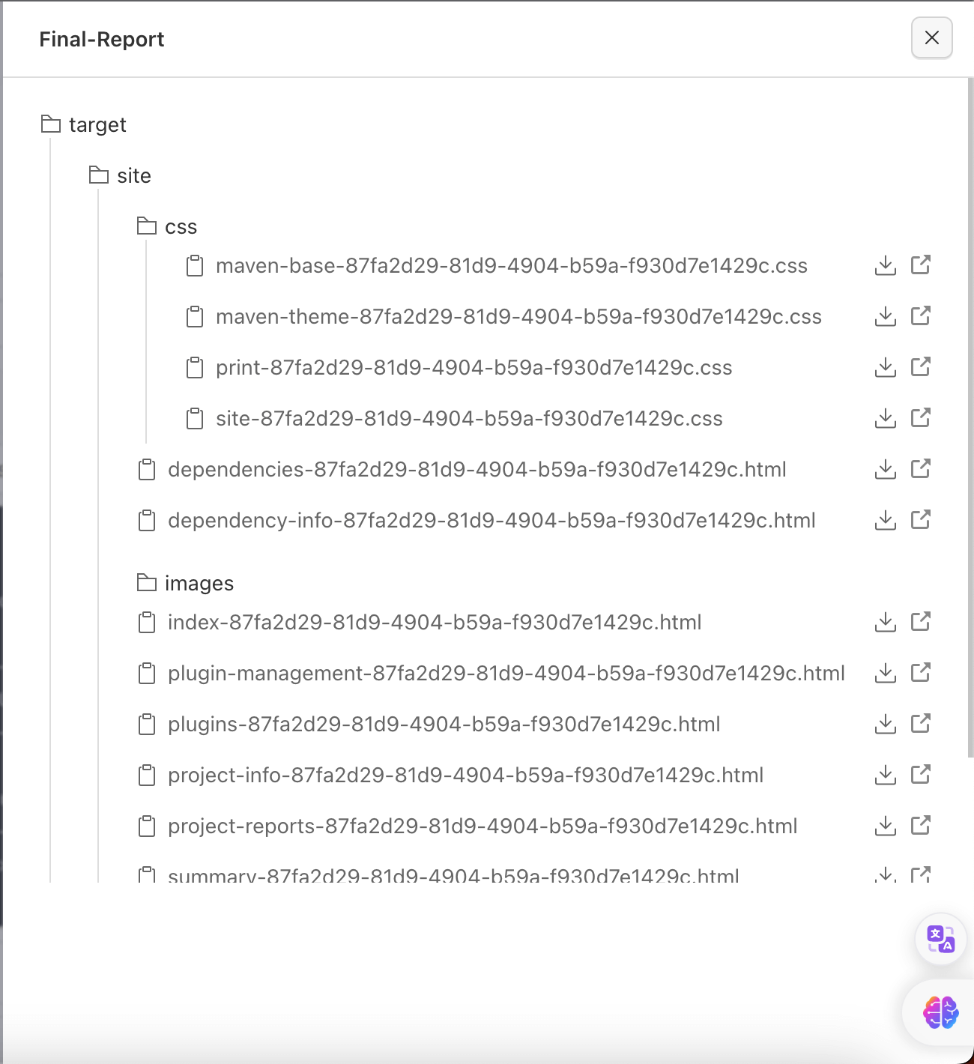Download the print CSS file

[x=885, y=367]
